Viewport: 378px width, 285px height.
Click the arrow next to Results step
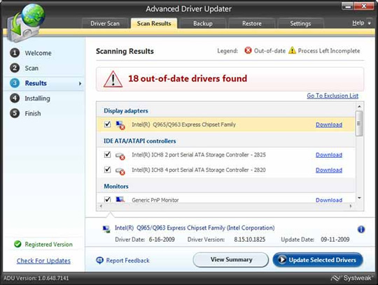80,83
